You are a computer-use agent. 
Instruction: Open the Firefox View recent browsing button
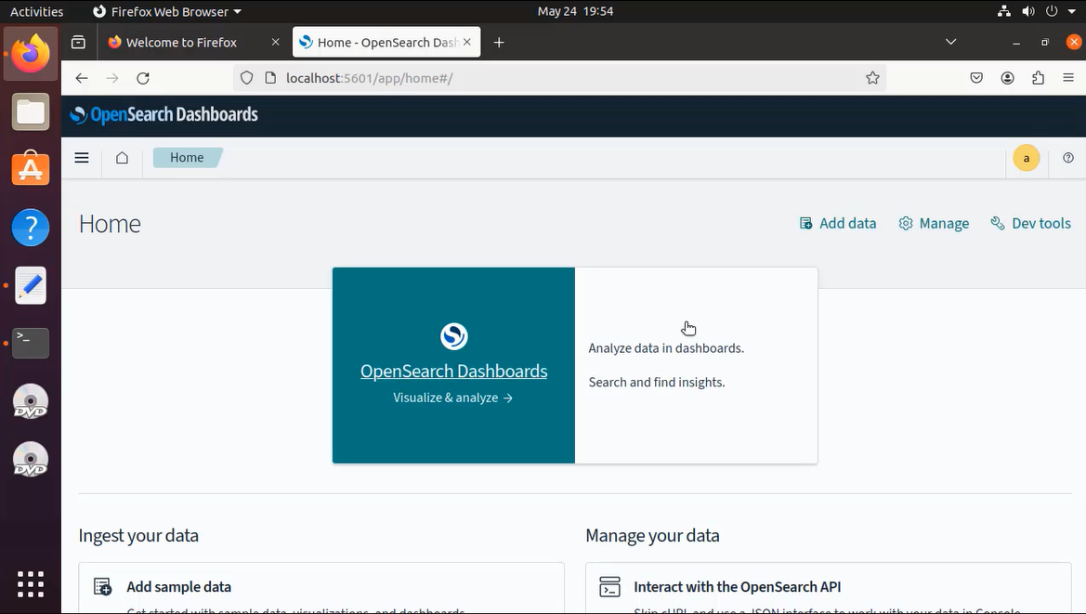pos(79,42)
